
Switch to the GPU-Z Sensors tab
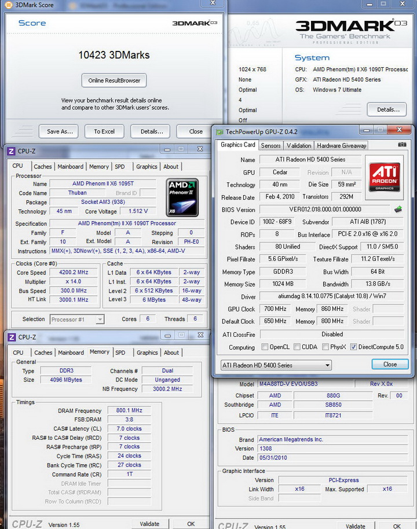(x=271, y=145)
